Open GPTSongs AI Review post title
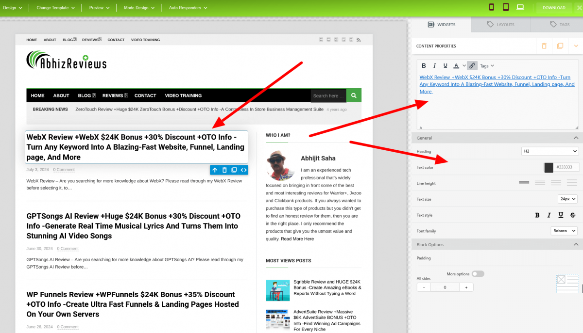 (x=134, y=226)
